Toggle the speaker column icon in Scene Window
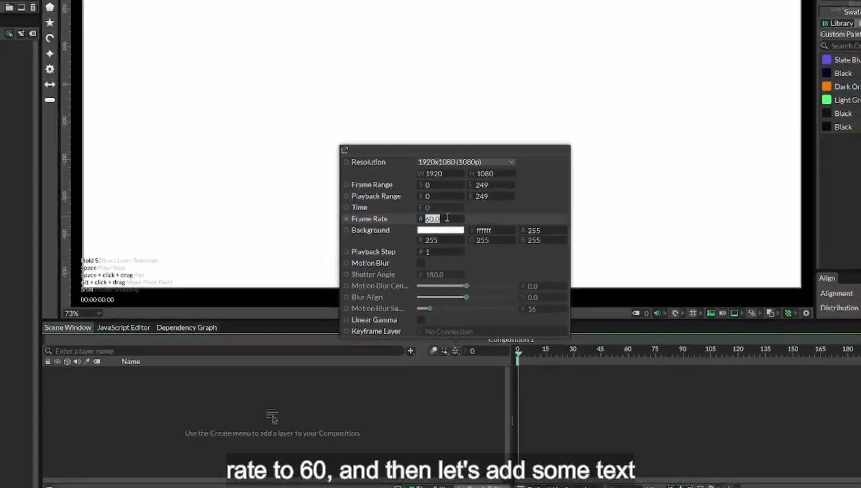 pos(77,362)
